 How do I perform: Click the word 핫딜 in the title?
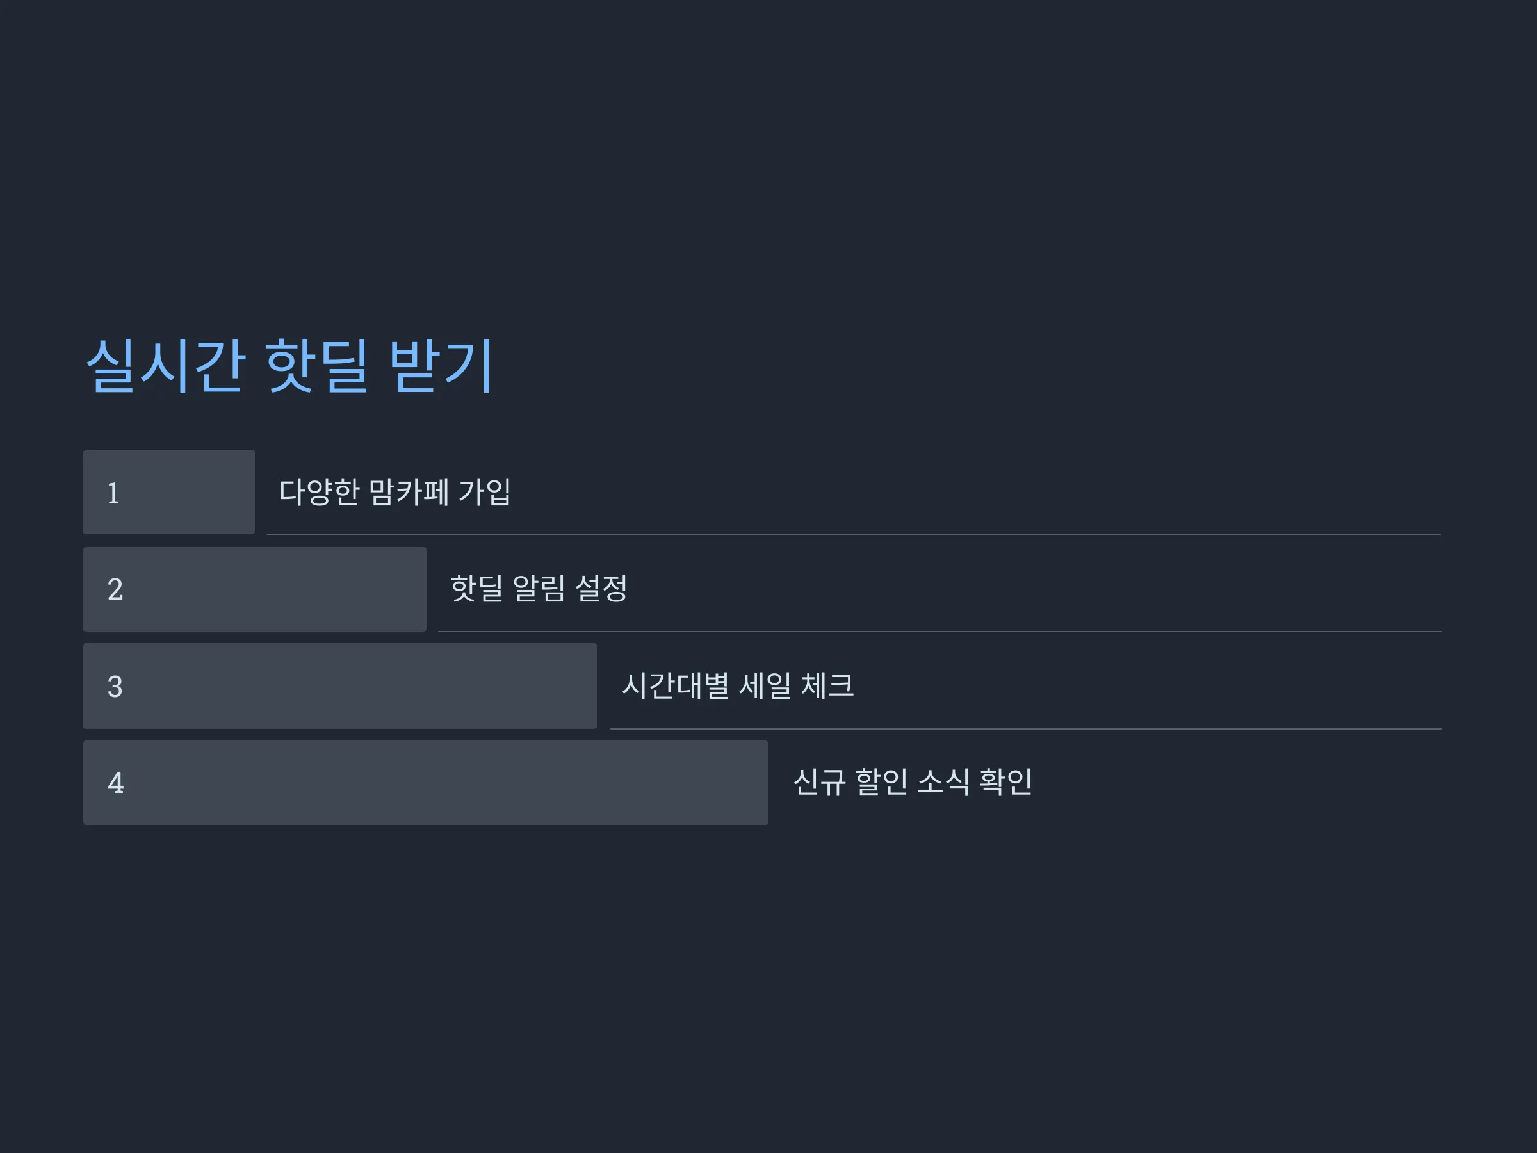[316, 366]
